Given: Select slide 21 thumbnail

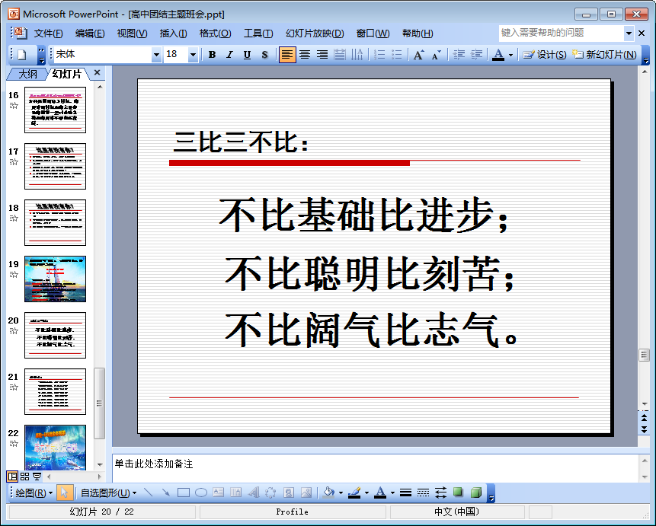Looking at the screenshot, I should pyautogui.click(x=55, y=392).
